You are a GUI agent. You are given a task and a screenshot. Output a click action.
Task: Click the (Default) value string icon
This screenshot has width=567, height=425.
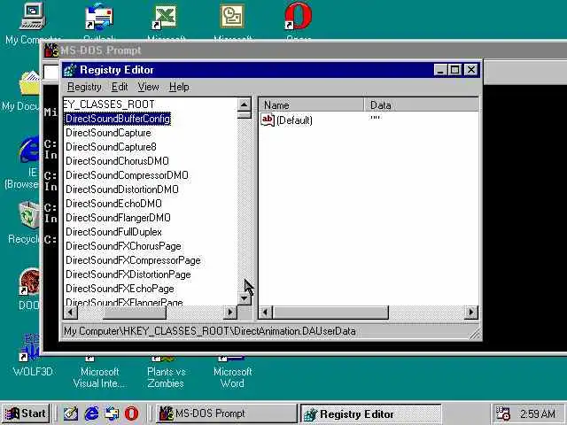click(268, 120)
